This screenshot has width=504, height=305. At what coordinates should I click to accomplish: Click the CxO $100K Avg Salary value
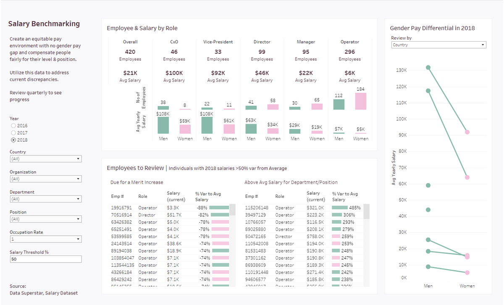point(174,73)
